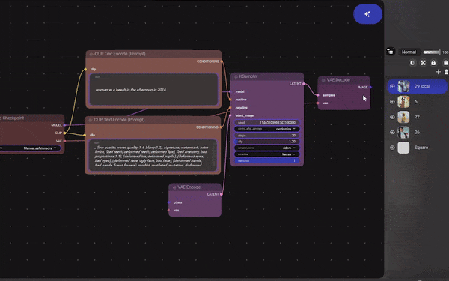Image resolution: width=449 pixels, height=281 pixels.
Task: Adjust the layer opacity slider
Action: coord(432,52)
